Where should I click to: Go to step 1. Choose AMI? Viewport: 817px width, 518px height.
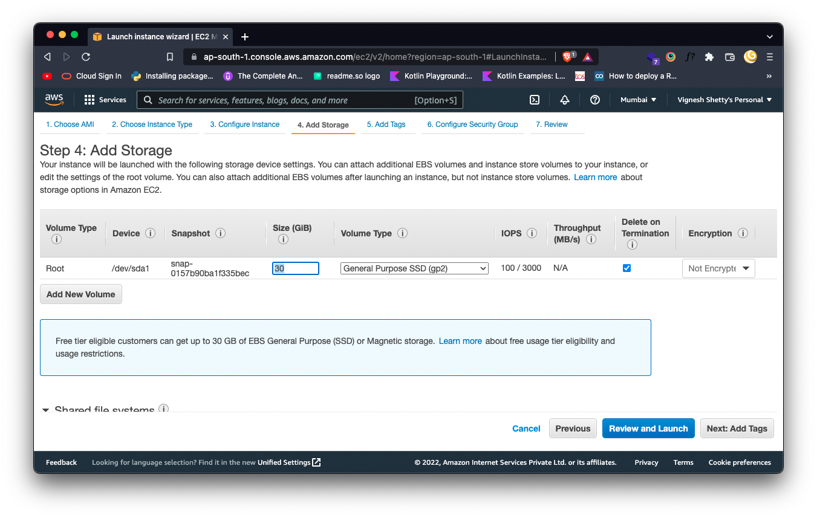coord(70,125)
